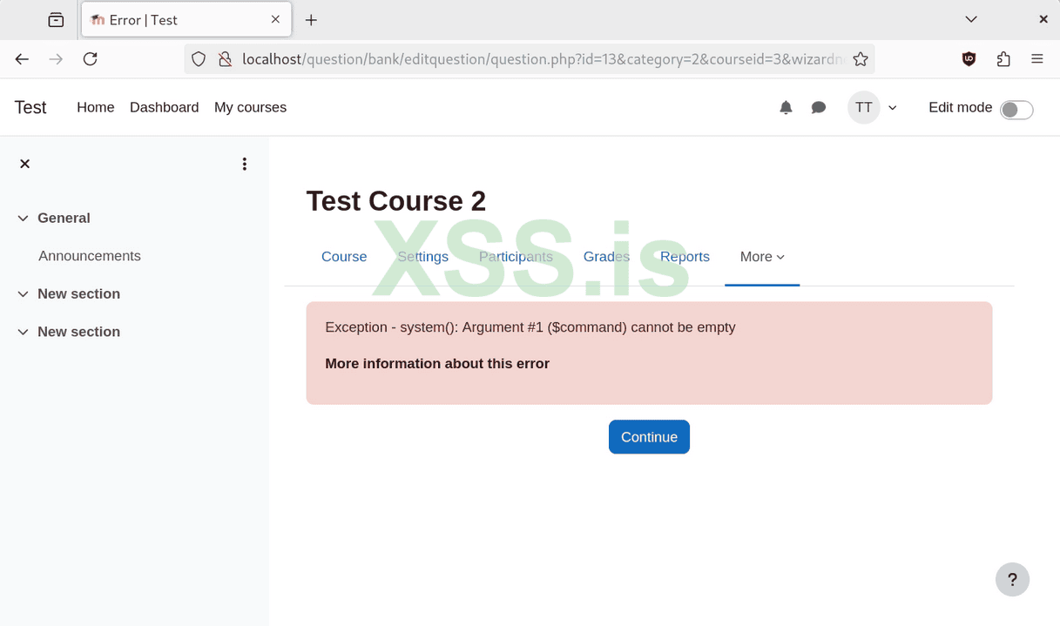Expand the user menu chevron beside TT

(x=893, y=108)
